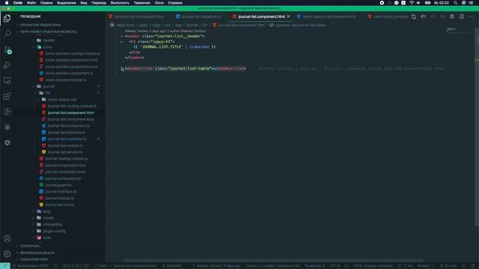Open the Remote Explorer view

click(7, 81)
